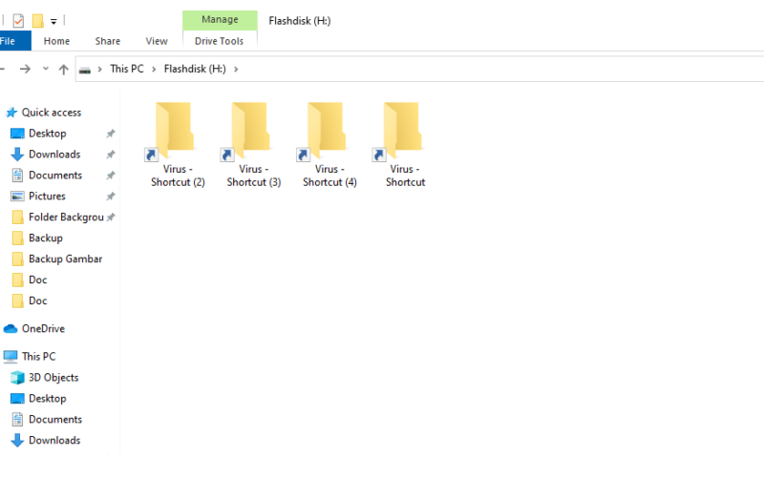The width and height of the screenshot is (764, 477).
Task: Open Downloads under This PC
Action: (54, 440)
